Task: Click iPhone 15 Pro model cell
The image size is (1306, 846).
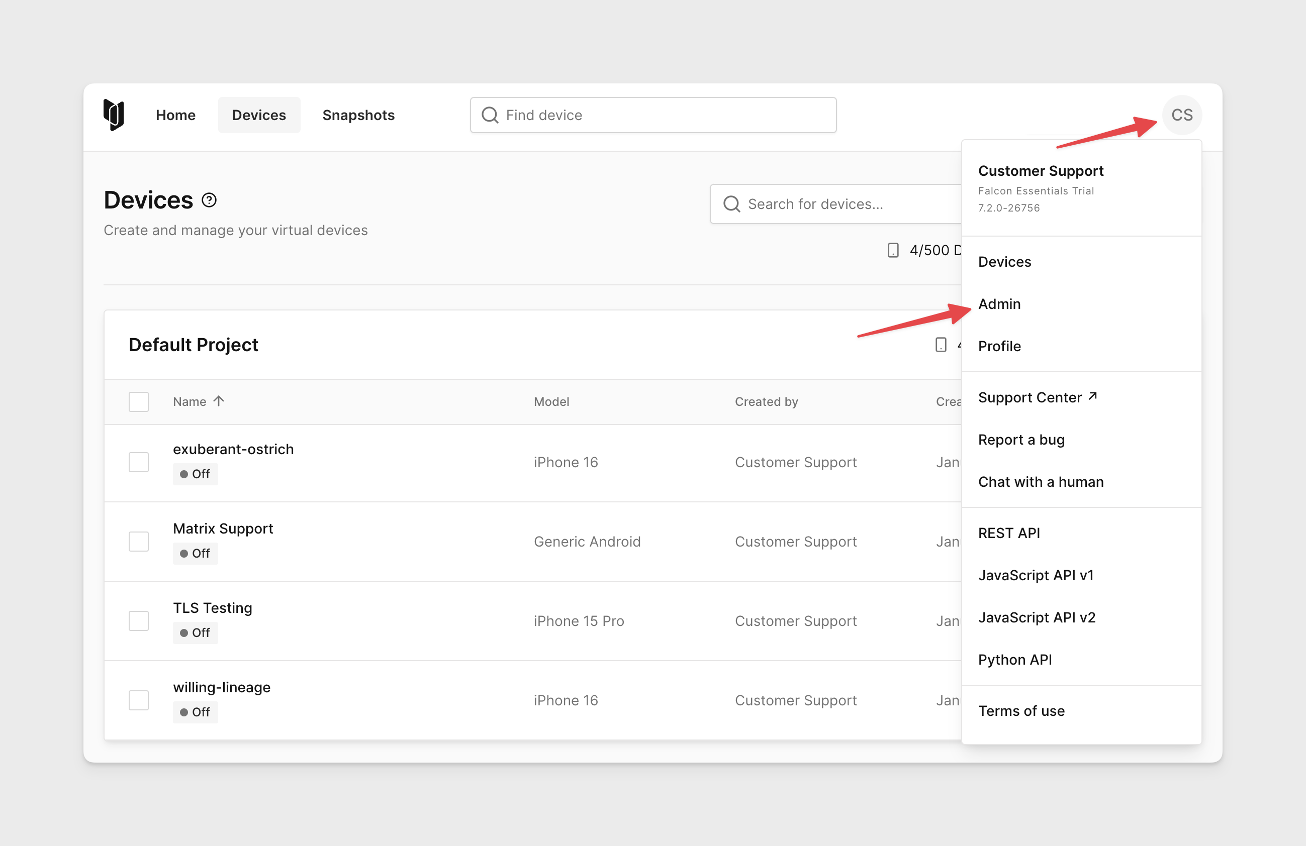Action: [579, 621]
